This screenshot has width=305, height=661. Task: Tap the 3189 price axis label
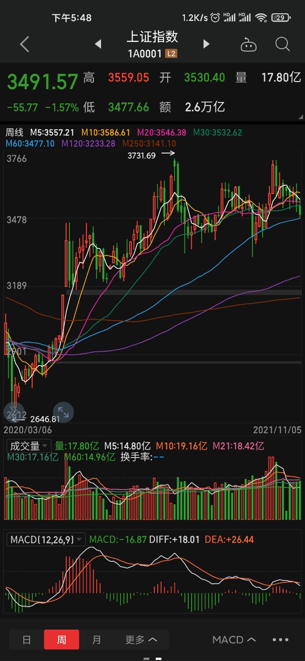16,286
